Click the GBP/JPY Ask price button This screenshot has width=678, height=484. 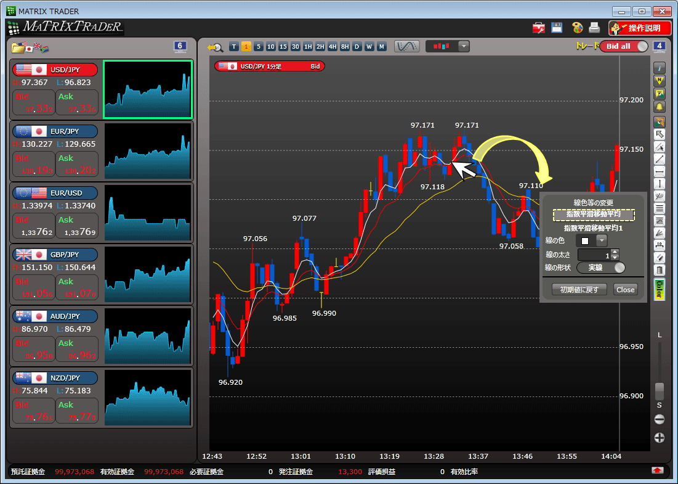pyautogui.click(x=77, y=287)
